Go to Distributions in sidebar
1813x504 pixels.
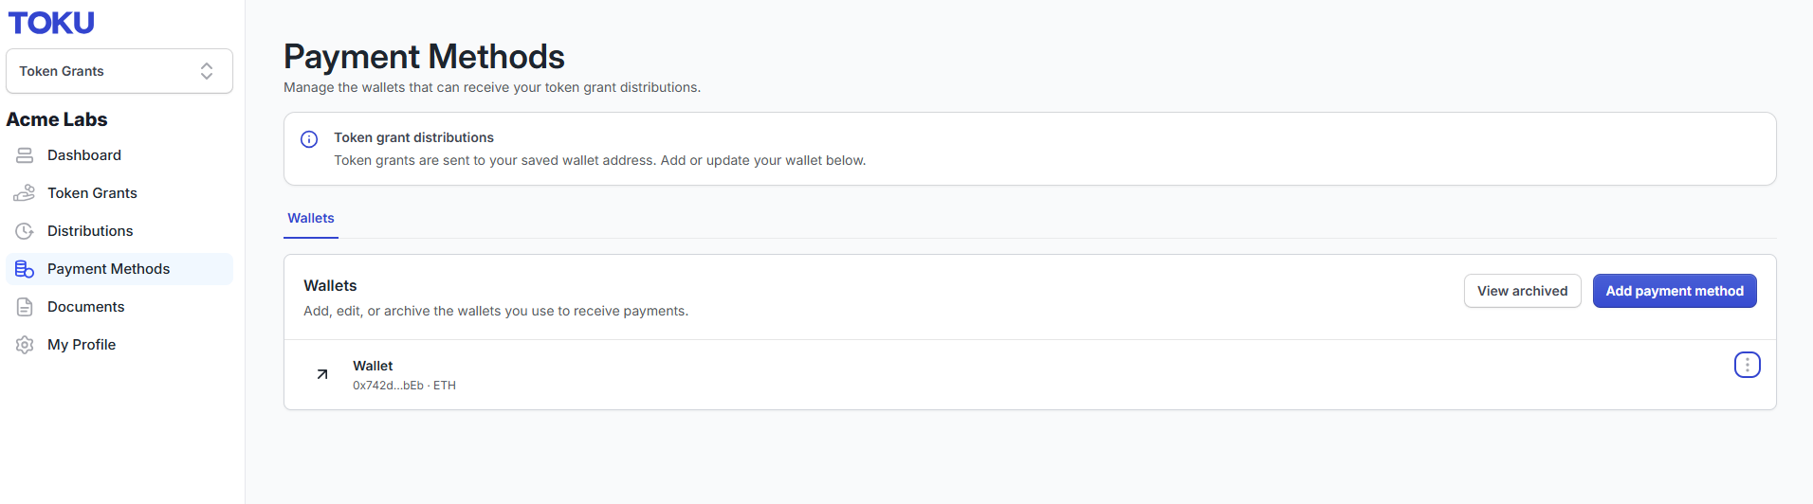point(119,231)
